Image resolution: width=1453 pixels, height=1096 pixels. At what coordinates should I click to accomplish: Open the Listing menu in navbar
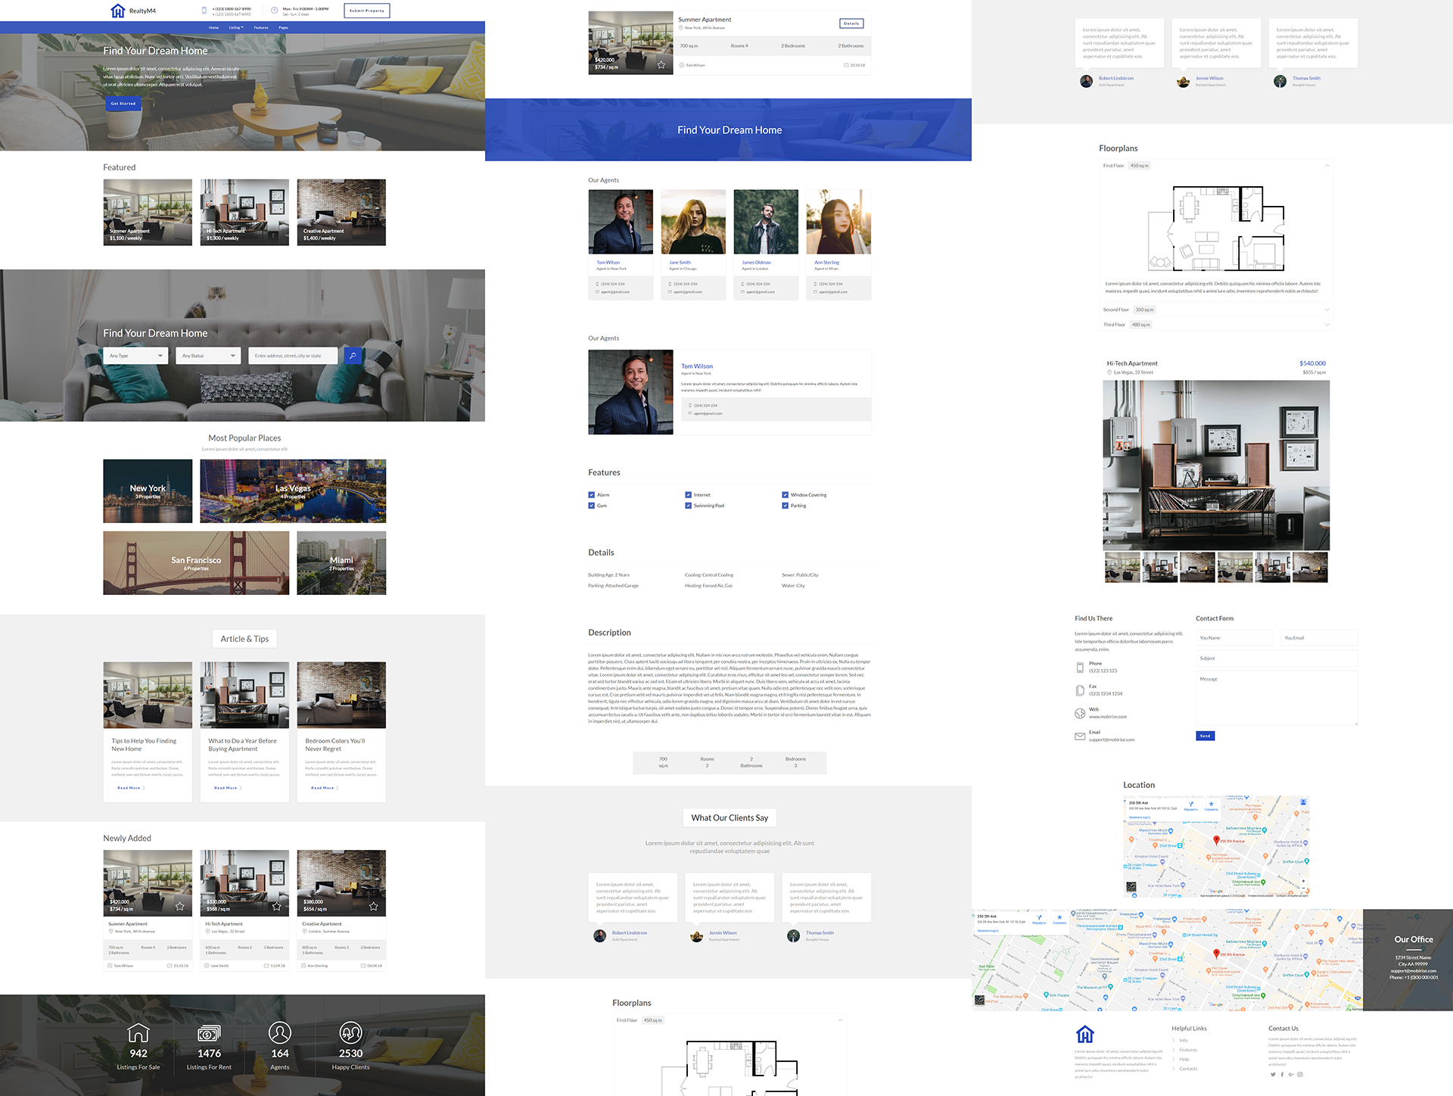coord(236,27)
